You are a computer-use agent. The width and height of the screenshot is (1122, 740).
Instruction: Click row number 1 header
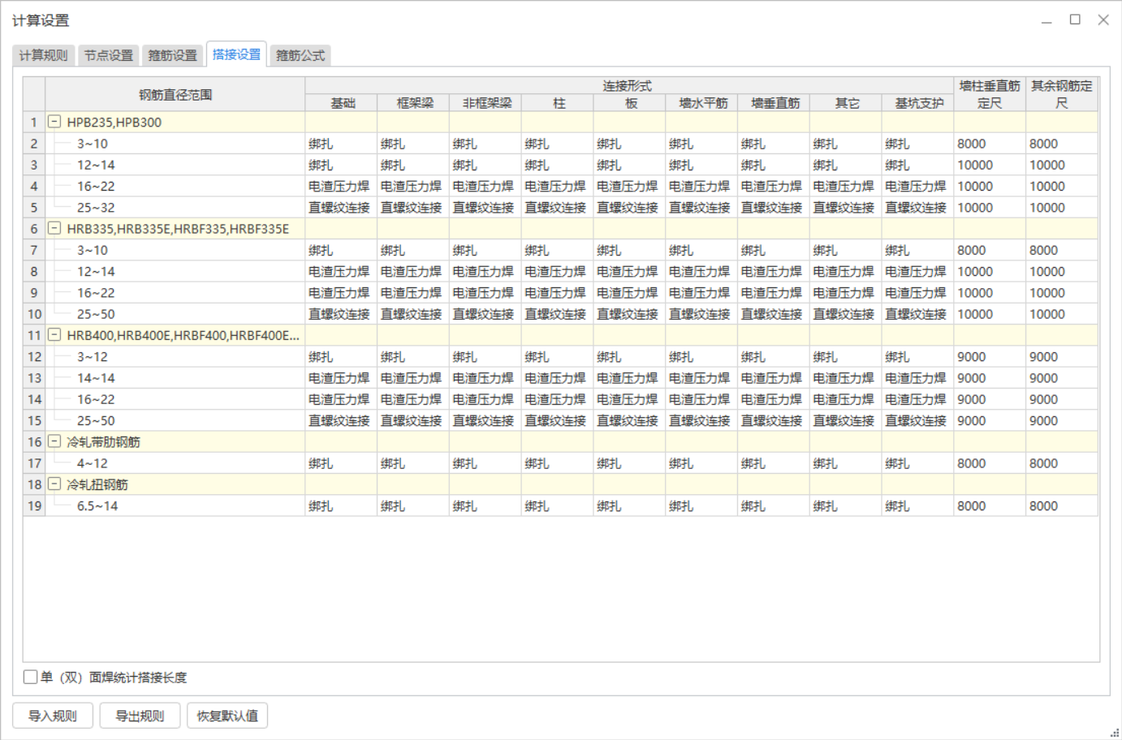pyautogui.click(x=34, y=122)
